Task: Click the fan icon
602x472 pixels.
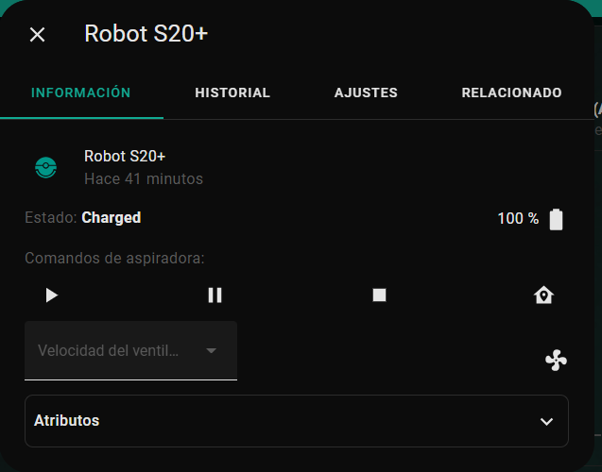Action: tap(556, 360)
